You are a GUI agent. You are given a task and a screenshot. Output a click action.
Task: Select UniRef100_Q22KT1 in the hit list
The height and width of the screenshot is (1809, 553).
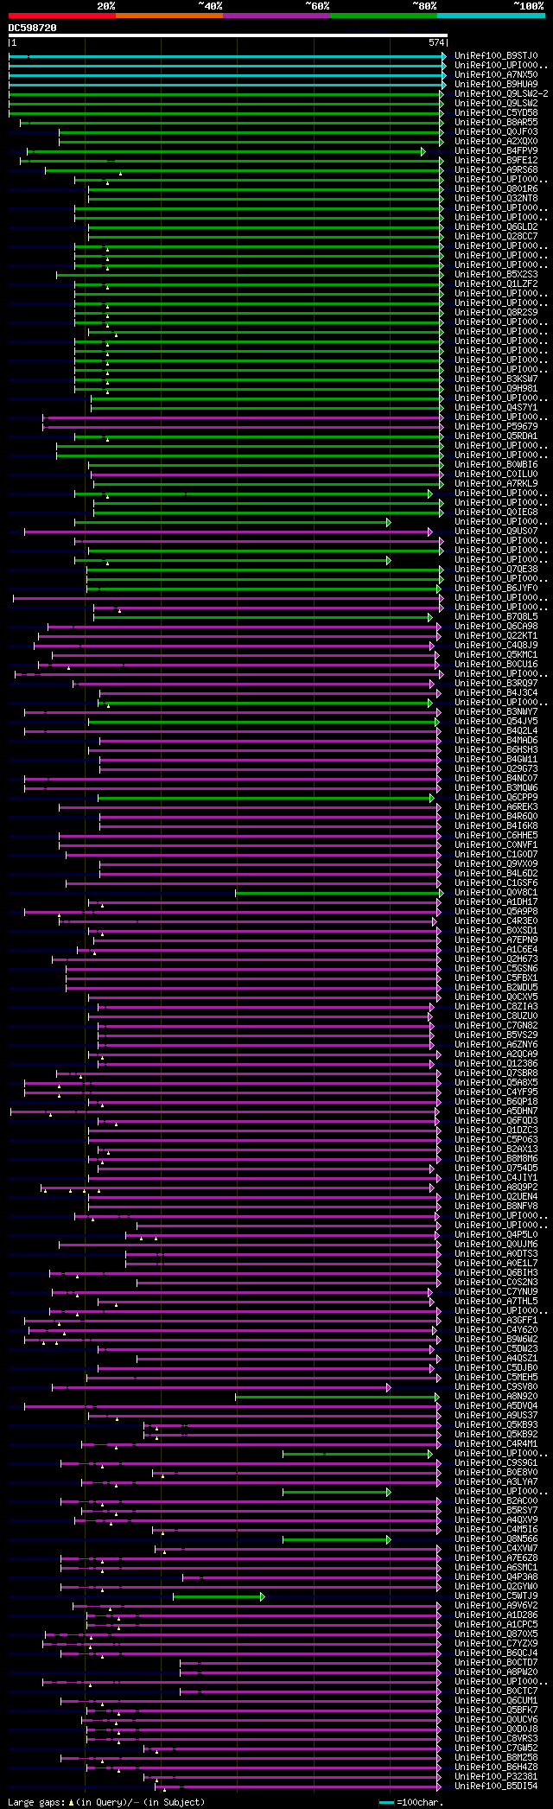coord(496,636)
